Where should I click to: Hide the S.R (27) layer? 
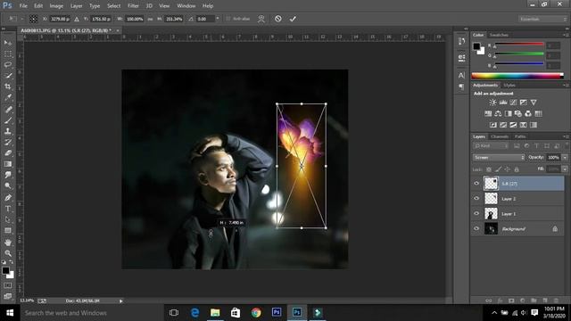(x=476, y=184)
